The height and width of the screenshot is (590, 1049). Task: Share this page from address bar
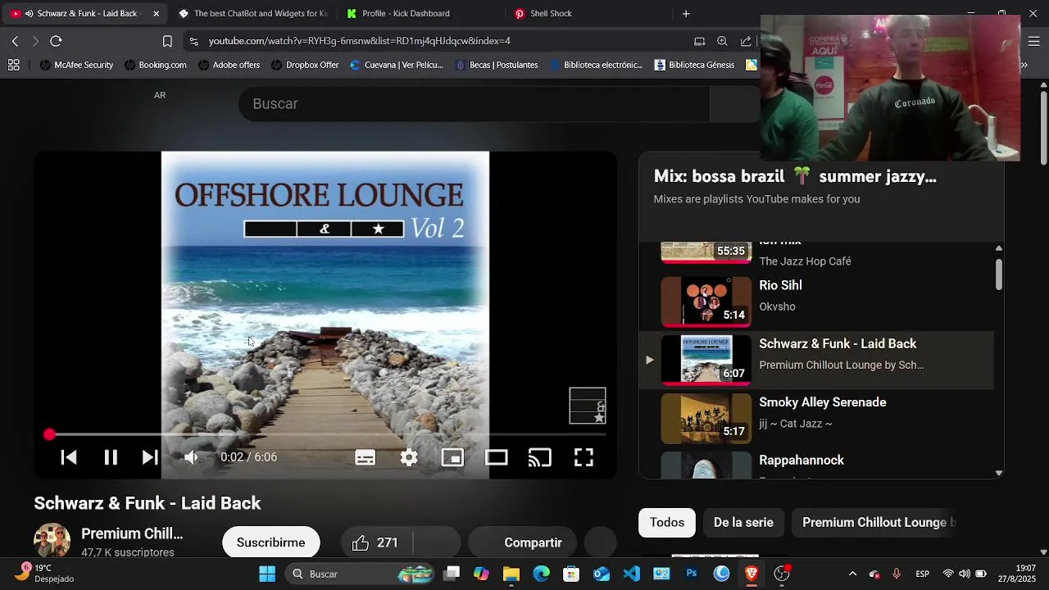(746, 41)
